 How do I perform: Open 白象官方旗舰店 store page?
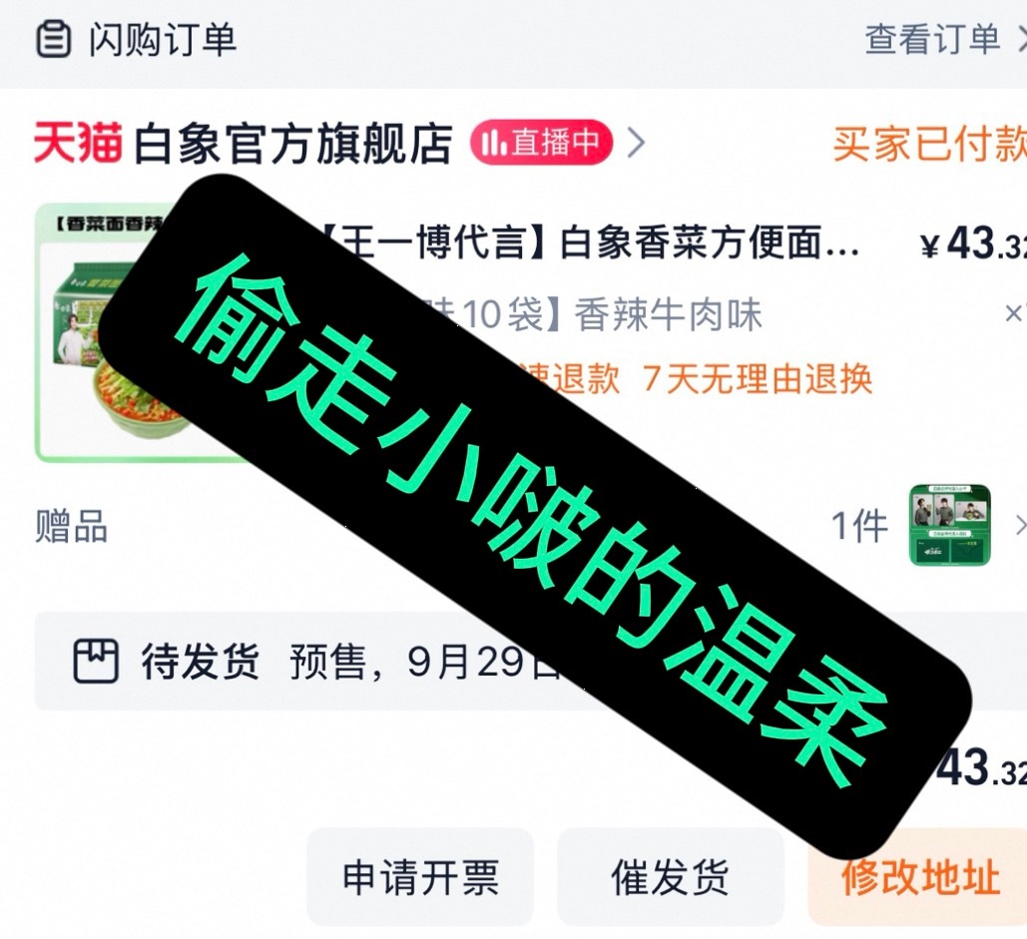click(x=292, y=143)
